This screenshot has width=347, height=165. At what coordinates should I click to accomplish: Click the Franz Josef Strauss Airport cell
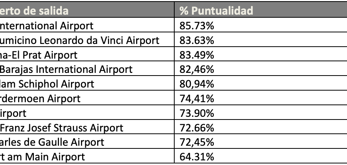click(x=87, y=127)
